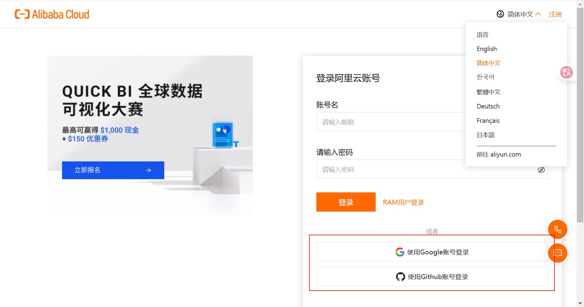This screenshot has width=584, height=307.
Task: Click the pink translate floating icon
Action: (x=566, y=72)
